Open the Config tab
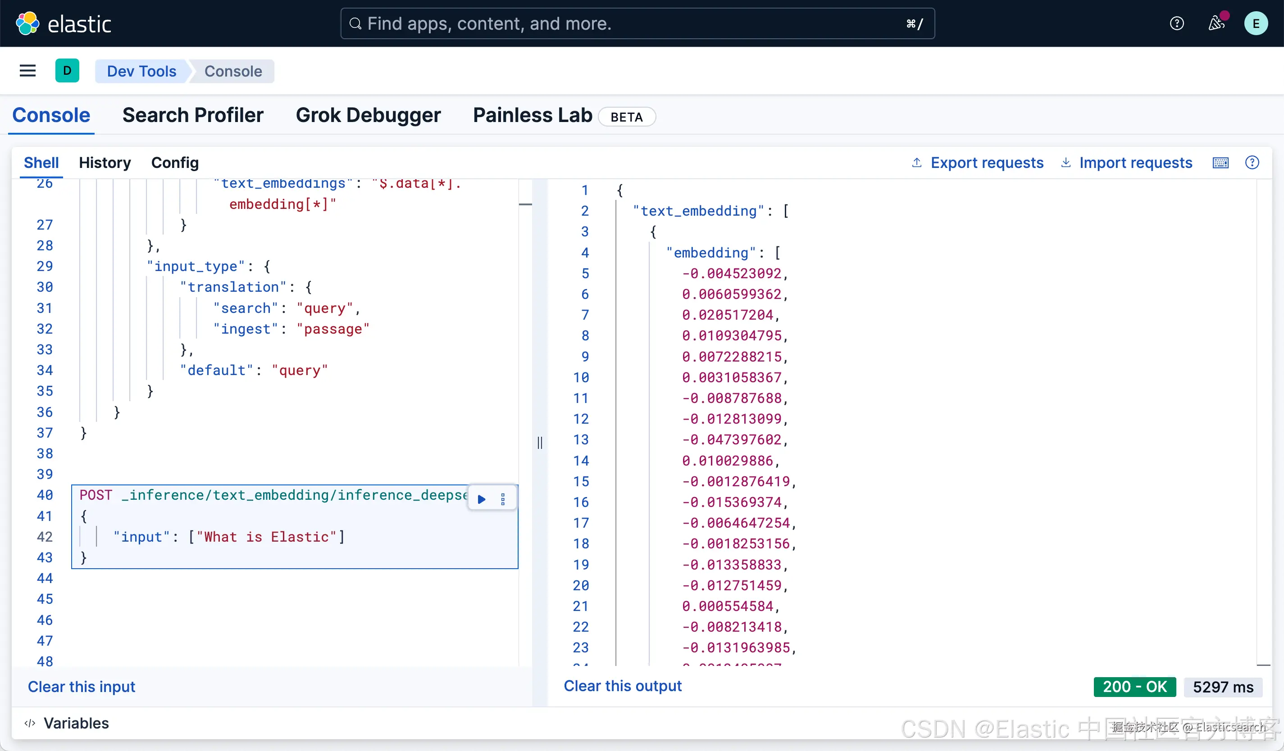Viewport: 1284px width, 751px height. click(175, 163)
